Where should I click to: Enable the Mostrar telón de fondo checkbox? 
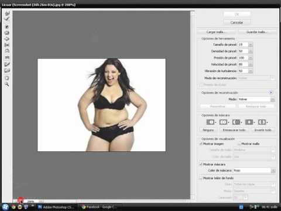point(201,178)
